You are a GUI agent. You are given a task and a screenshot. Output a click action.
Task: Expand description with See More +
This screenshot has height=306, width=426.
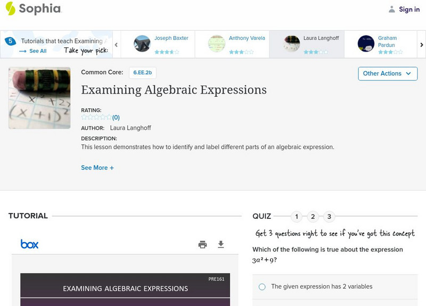click(97, 168)
